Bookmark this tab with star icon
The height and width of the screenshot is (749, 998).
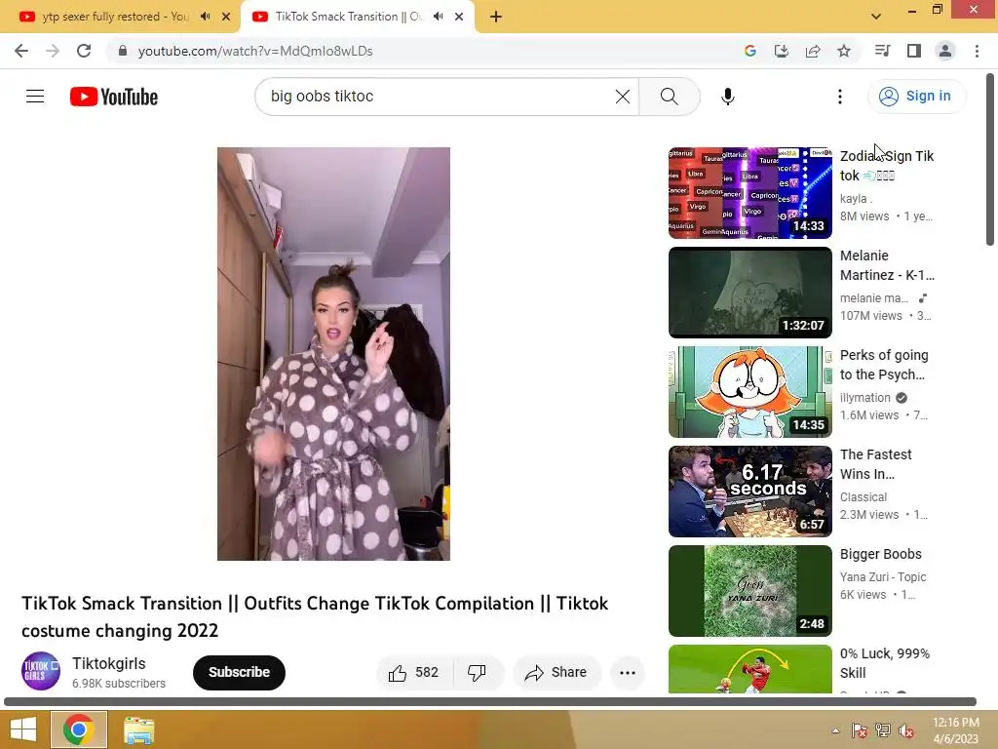pos(843,51)
